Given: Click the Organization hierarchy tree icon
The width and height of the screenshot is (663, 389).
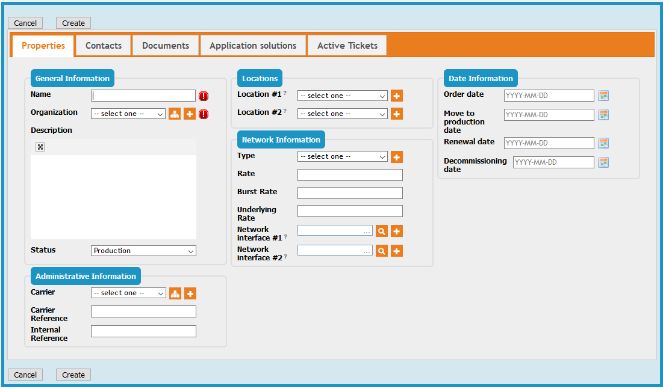Looking at the screenshot, I should [175, 114].
